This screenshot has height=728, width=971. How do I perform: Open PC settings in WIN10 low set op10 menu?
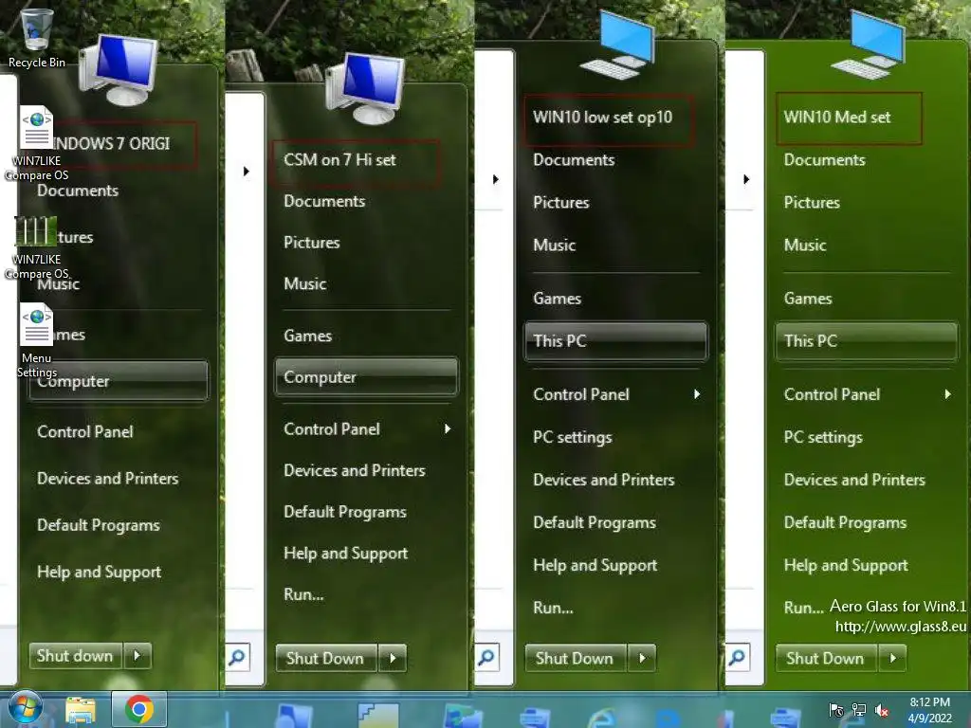click(572, 437)
